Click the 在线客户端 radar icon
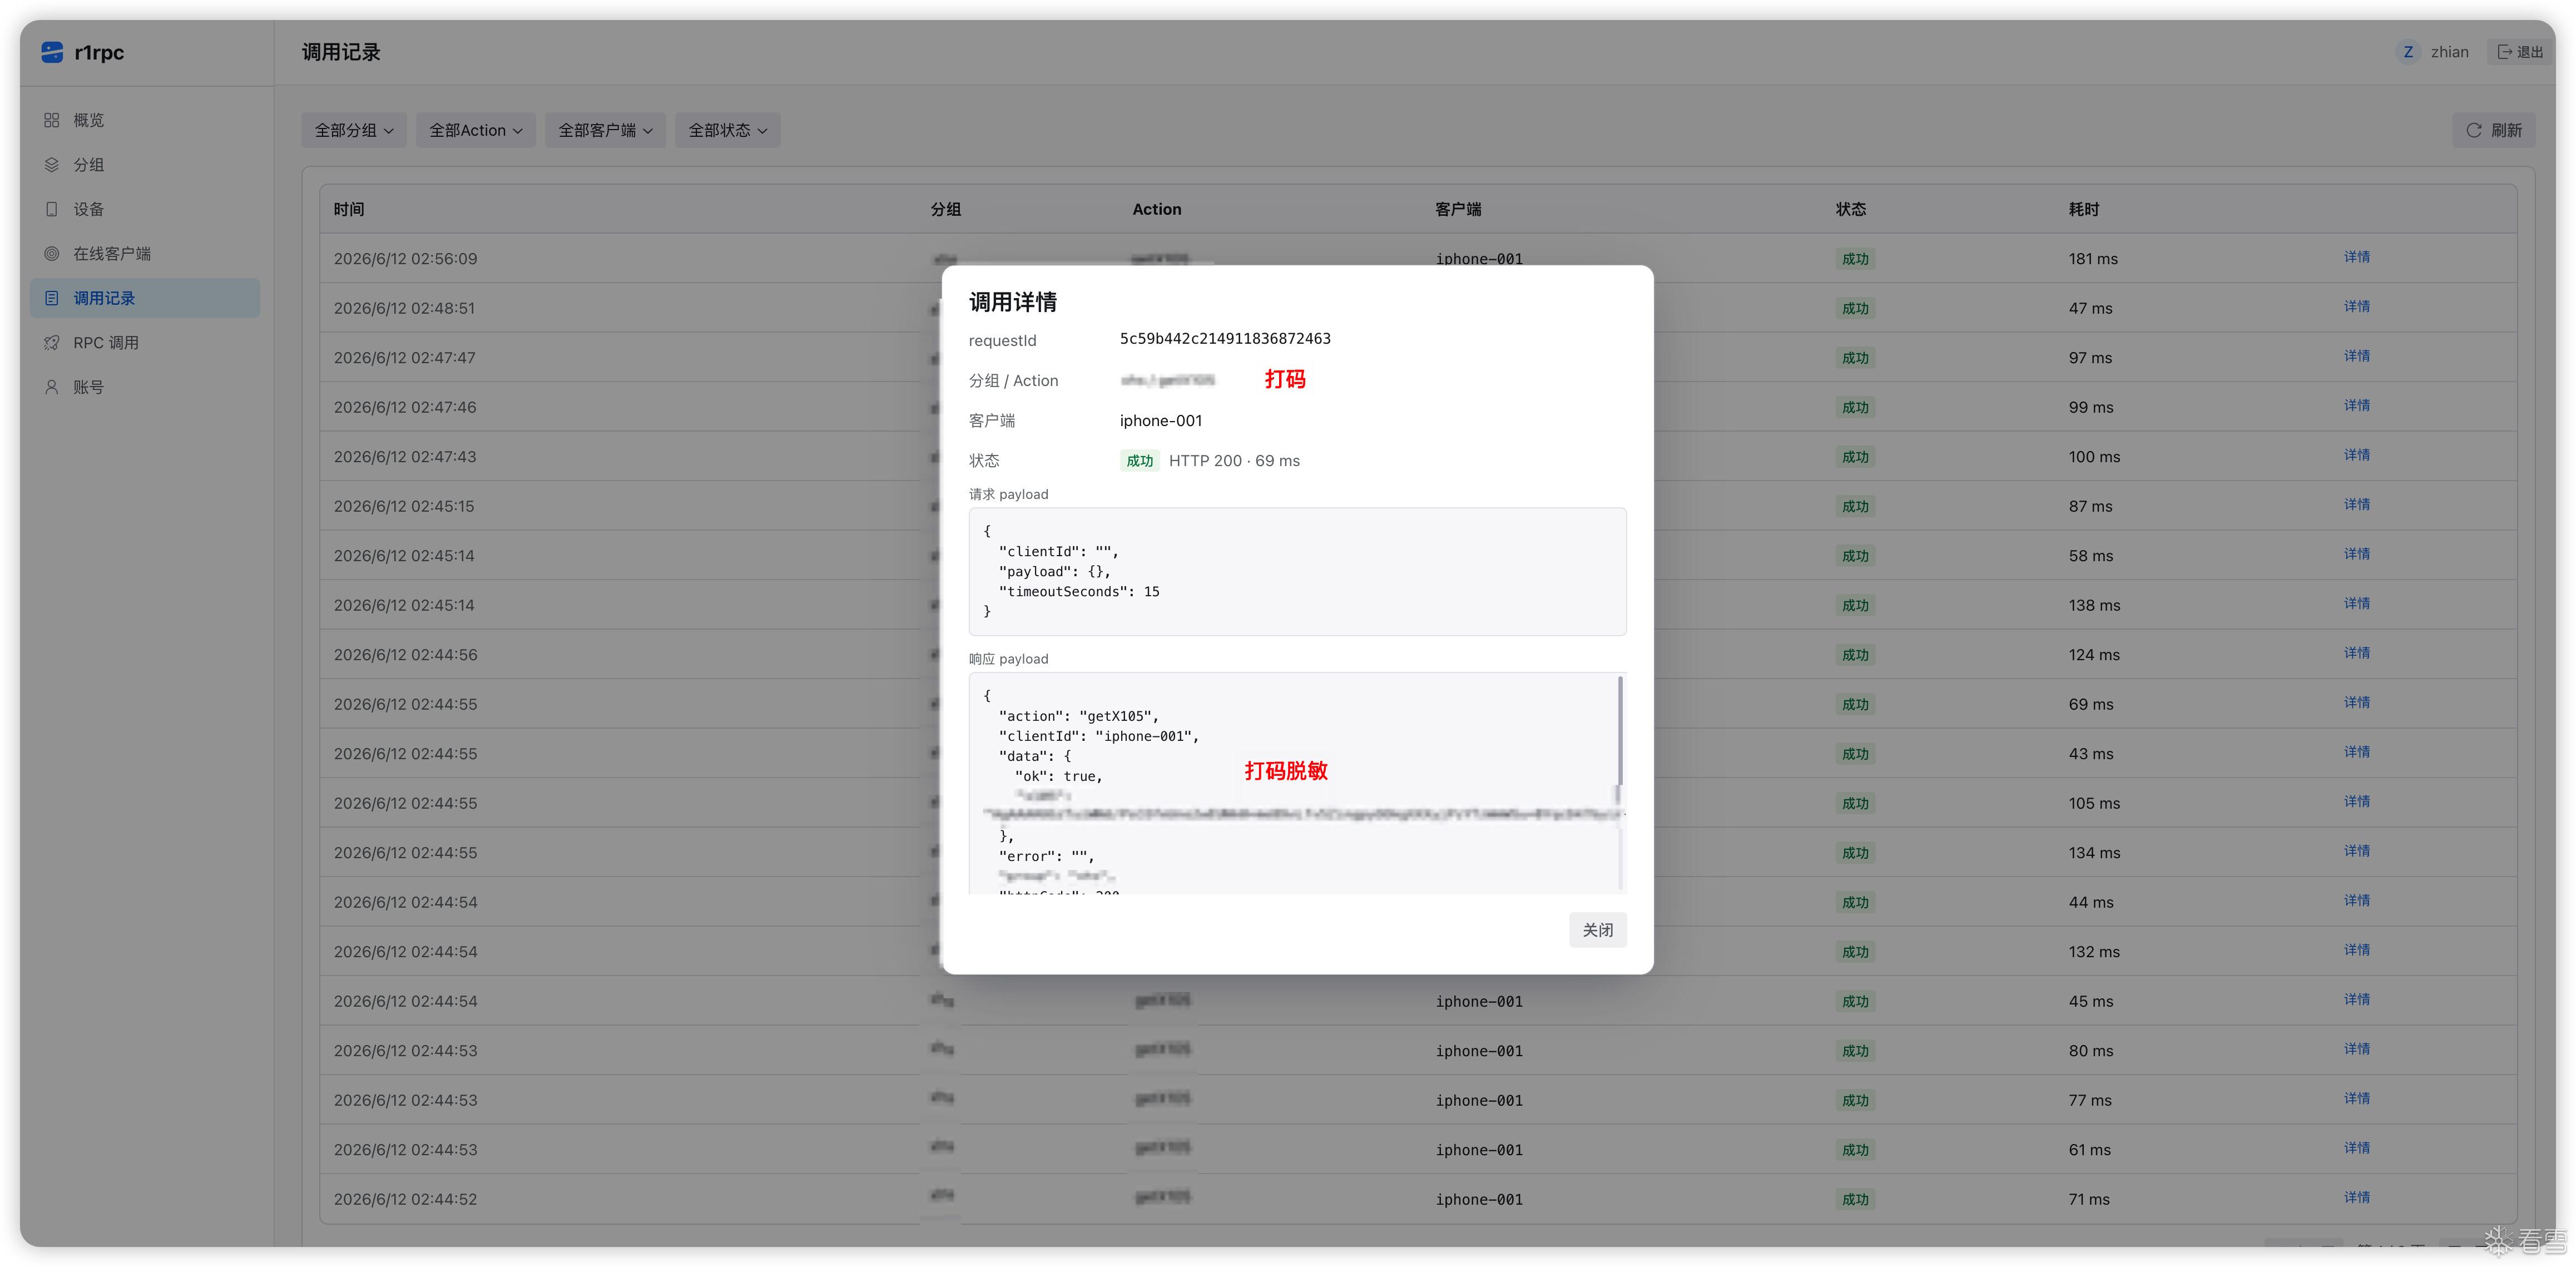The height and width of the screenshot is (1267, 2576). 52,254
